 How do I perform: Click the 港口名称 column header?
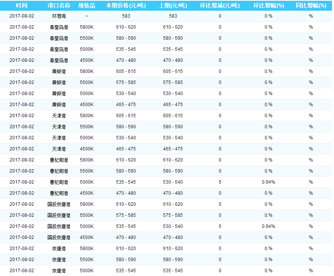(x=59, y=5)
